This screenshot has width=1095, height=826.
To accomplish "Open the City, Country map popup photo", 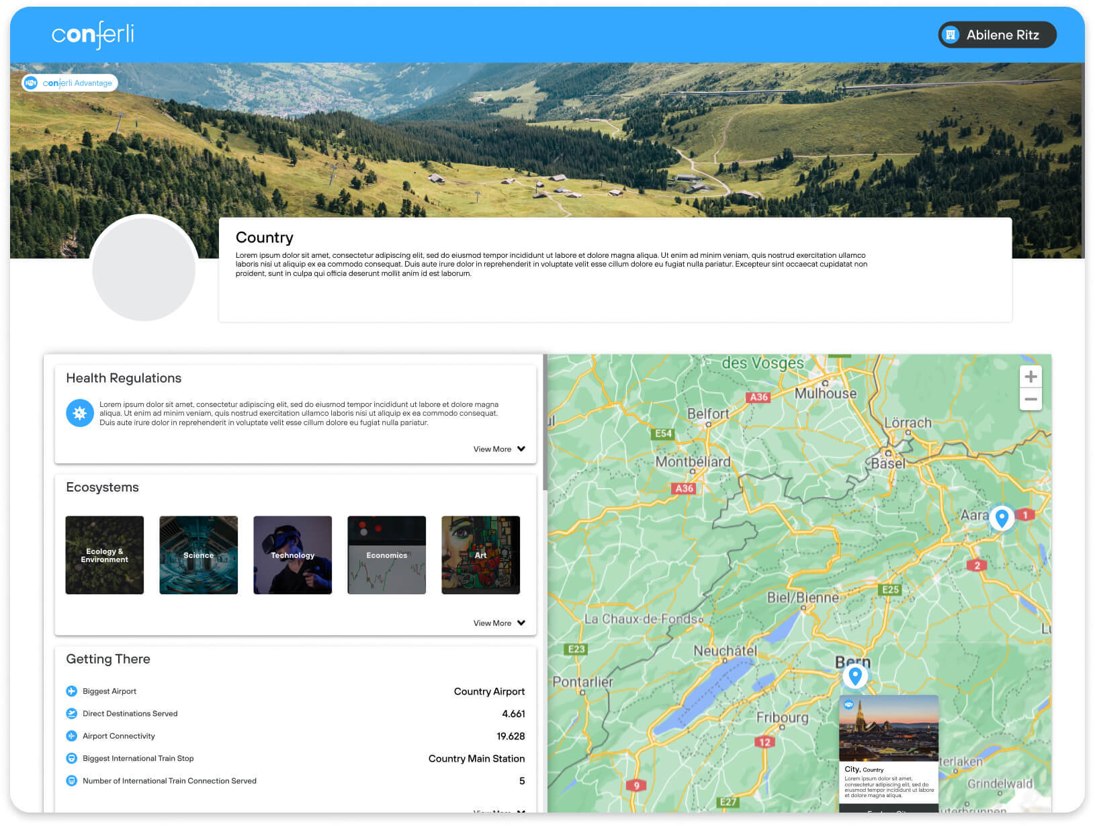I will [x=889, y=729].
